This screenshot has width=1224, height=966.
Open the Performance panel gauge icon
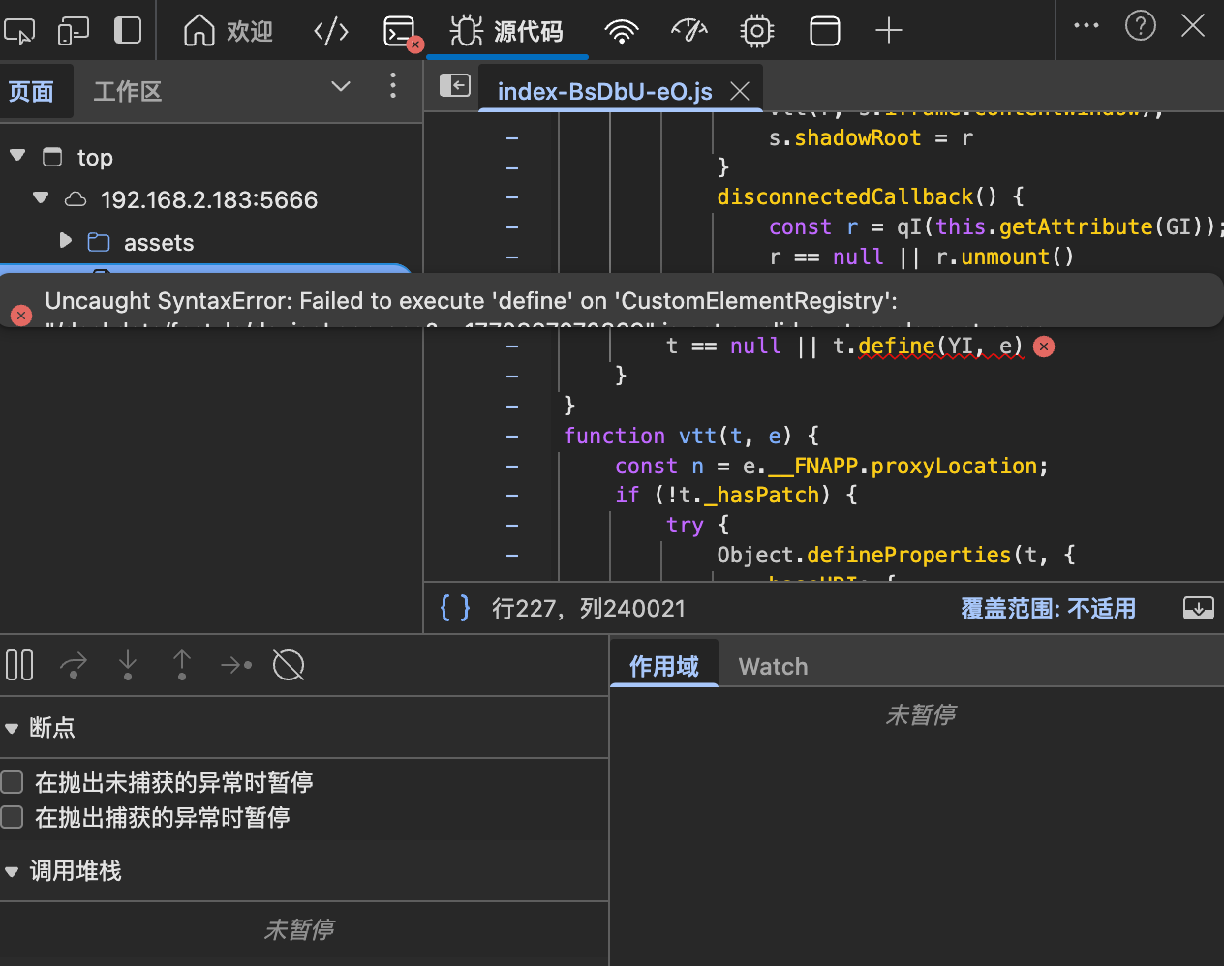[x=689, y=31]
